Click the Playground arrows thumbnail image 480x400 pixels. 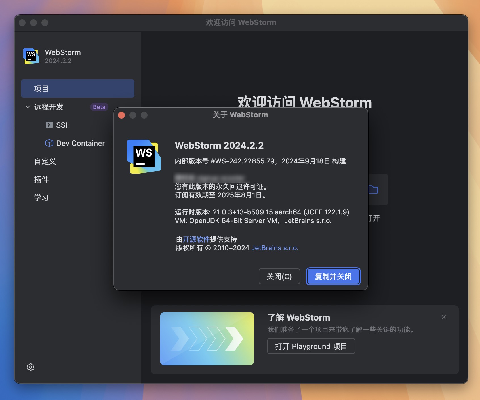coord(207,339)
